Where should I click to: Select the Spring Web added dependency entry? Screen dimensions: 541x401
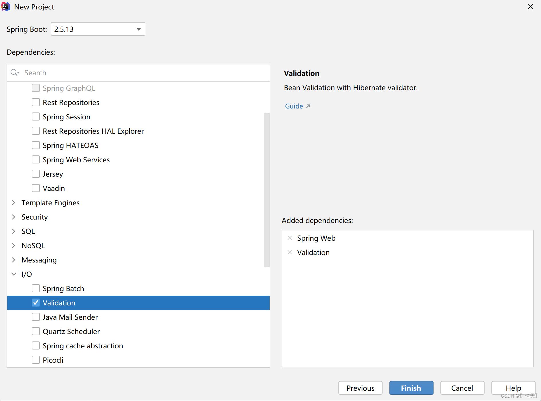pyautogui.click(x=407, y=238)
